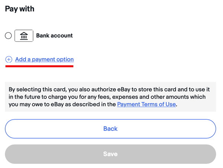Open the Payment Terms of Use link
The height and width of the screenshot is (168, 223).
click(146, 104)
